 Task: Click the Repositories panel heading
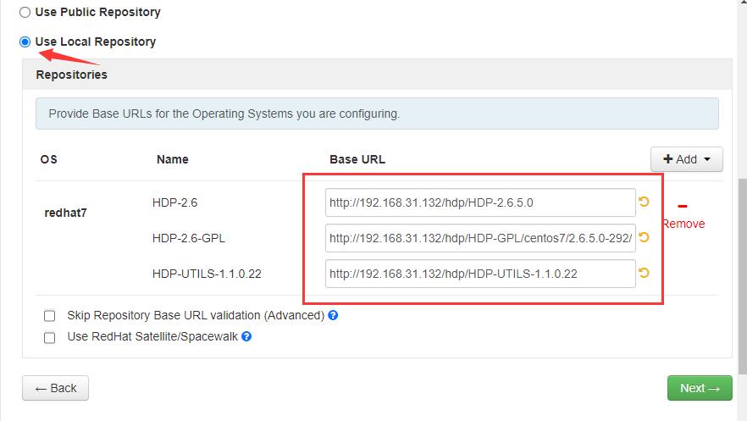tap(71, 75)
